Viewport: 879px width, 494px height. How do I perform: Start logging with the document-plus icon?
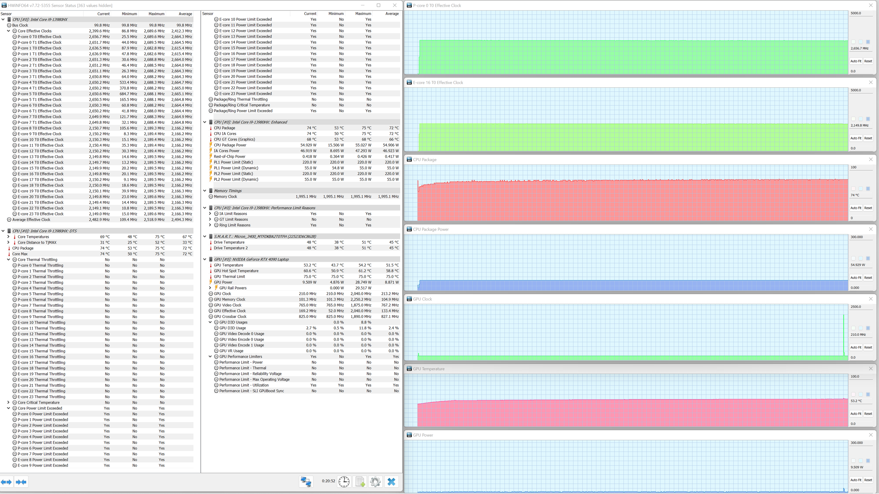point(360,481)
